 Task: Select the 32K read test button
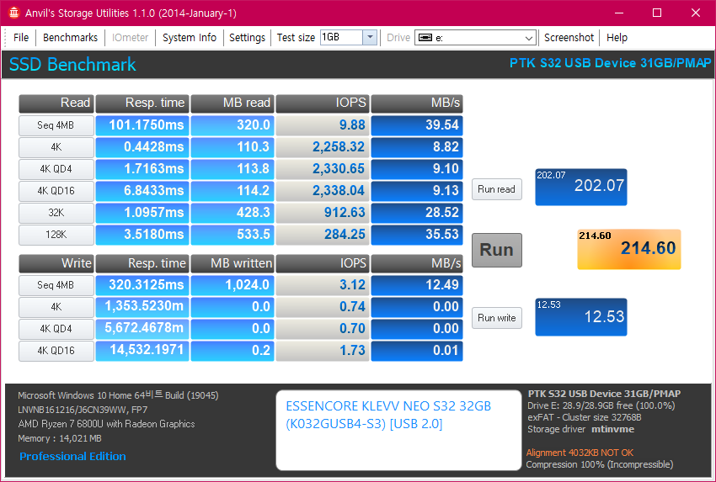tap(56, 213)
